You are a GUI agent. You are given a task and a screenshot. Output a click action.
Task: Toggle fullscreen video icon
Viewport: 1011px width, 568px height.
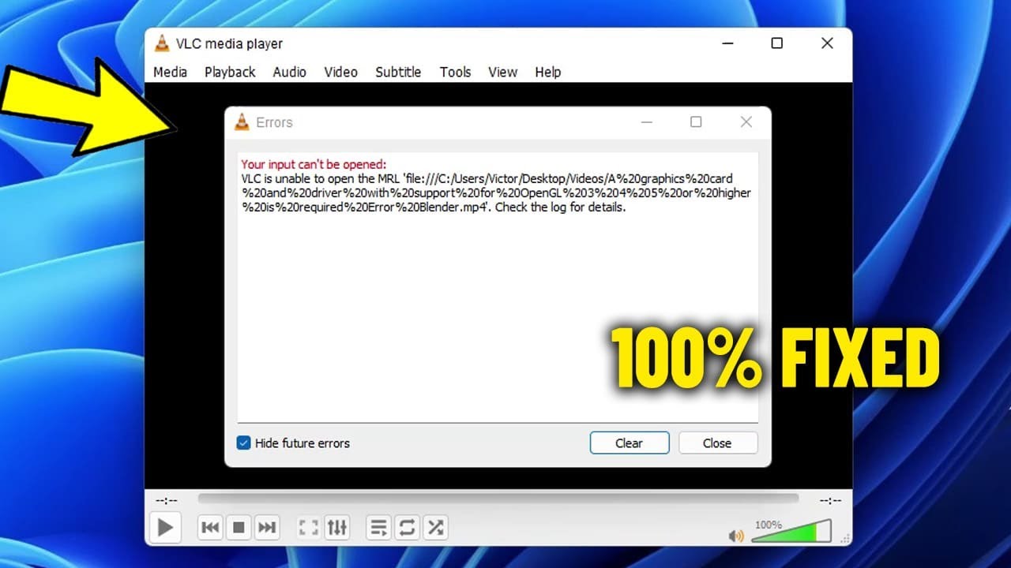coord(308,527)
